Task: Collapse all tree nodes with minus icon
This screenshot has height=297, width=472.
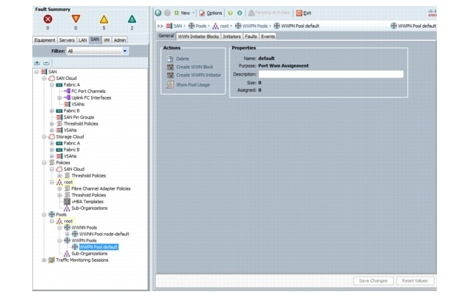Action: tap(46, 62)
